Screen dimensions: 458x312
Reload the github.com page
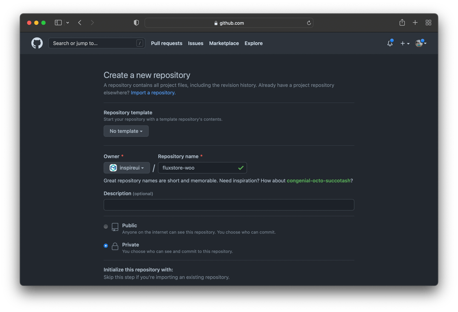tap(309, 23)
